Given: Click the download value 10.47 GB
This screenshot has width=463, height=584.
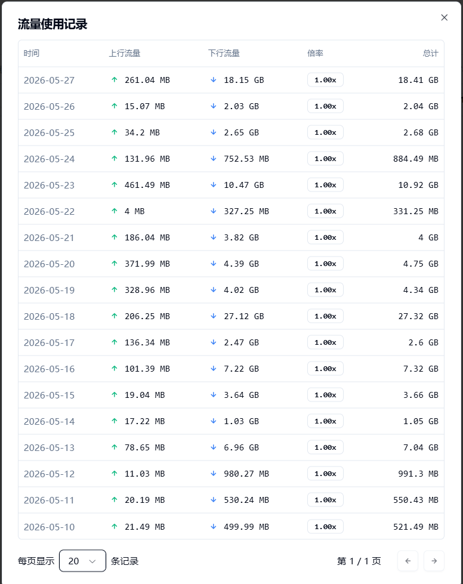Looking at the screenshot, I should pyautogui.click(x=243, y=185).
